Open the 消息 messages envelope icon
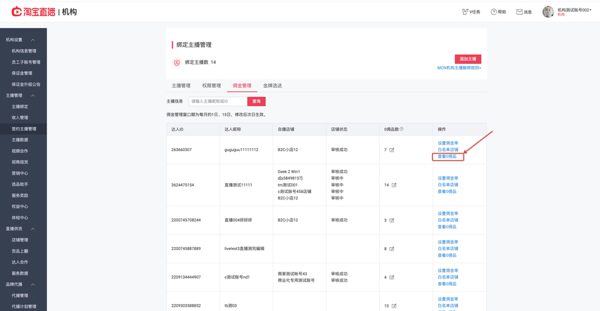The height and width of the screenshot is (311, 600). (x=519, y=12)
